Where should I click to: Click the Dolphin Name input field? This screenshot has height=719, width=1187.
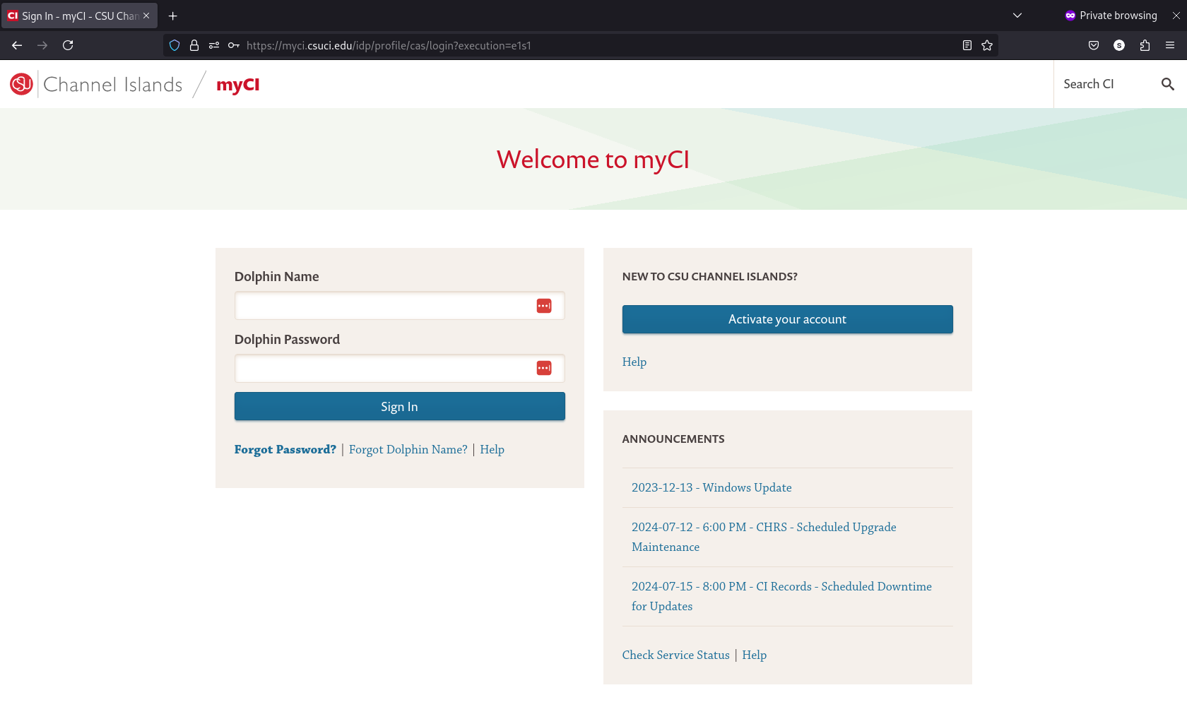(399, 306)
